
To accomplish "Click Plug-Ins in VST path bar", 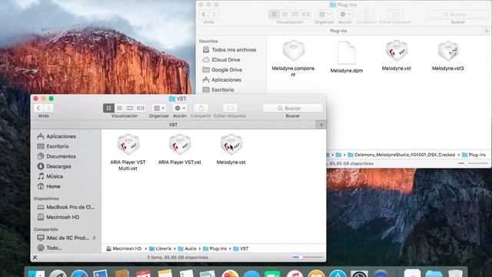I will (x=215, y=249).
